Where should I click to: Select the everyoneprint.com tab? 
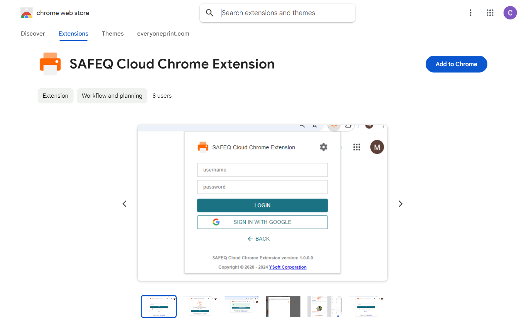163,34
